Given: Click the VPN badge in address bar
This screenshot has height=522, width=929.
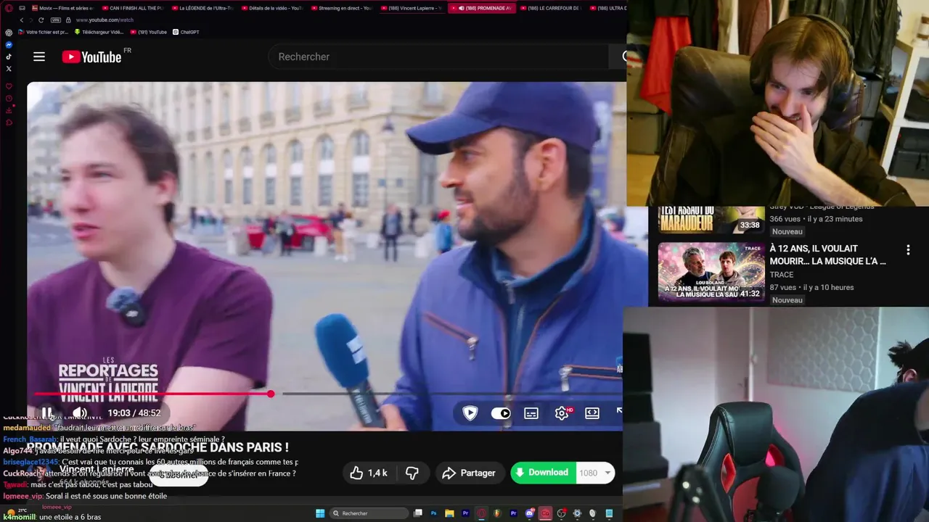Looking at the screenshot, I should pyautogui.click(x=55, y=20).
